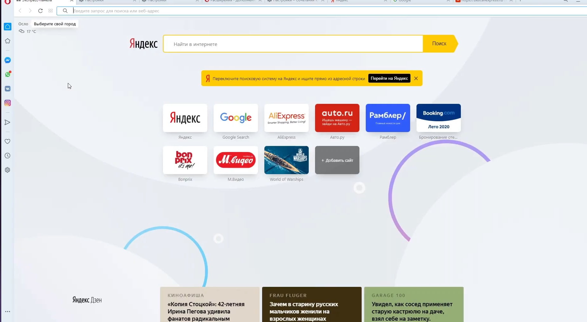The height and width of the screenshot is (322, 587).
Task: Click the Яндекс Дзен logo
Action: (87, 300)
